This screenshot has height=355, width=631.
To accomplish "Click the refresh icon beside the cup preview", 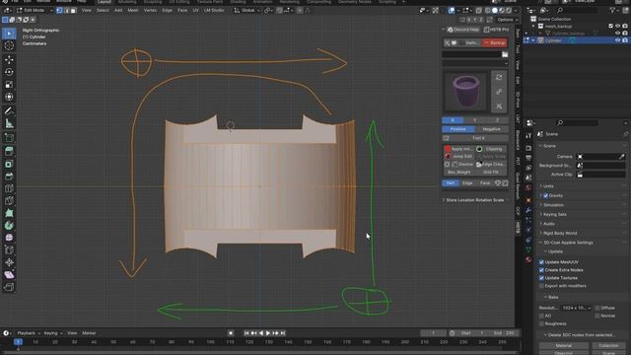I will point(499,77).
